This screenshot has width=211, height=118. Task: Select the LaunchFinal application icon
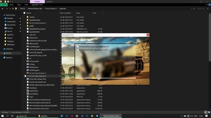(28, 91)
